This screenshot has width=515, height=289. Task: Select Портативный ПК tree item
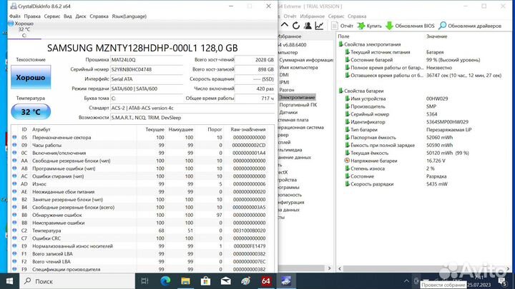click(x=298, y=105)
